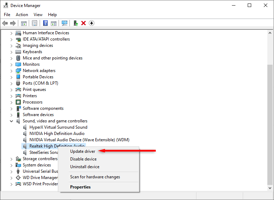Click the Network adapters icon
Viewport: 274px width, 200px height.
coord(18,71)
